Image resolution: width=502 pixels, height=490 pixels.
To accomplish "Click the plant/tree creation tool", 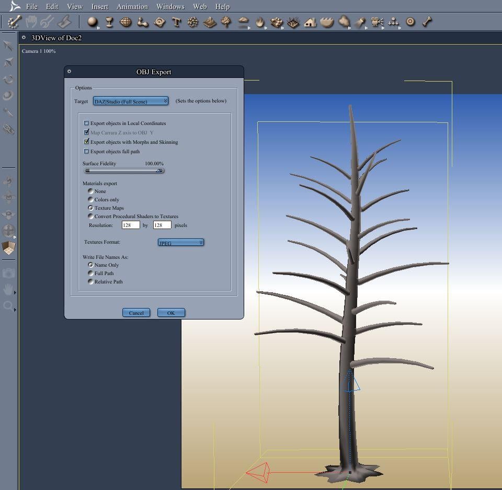I will click(x=226, y=22).
